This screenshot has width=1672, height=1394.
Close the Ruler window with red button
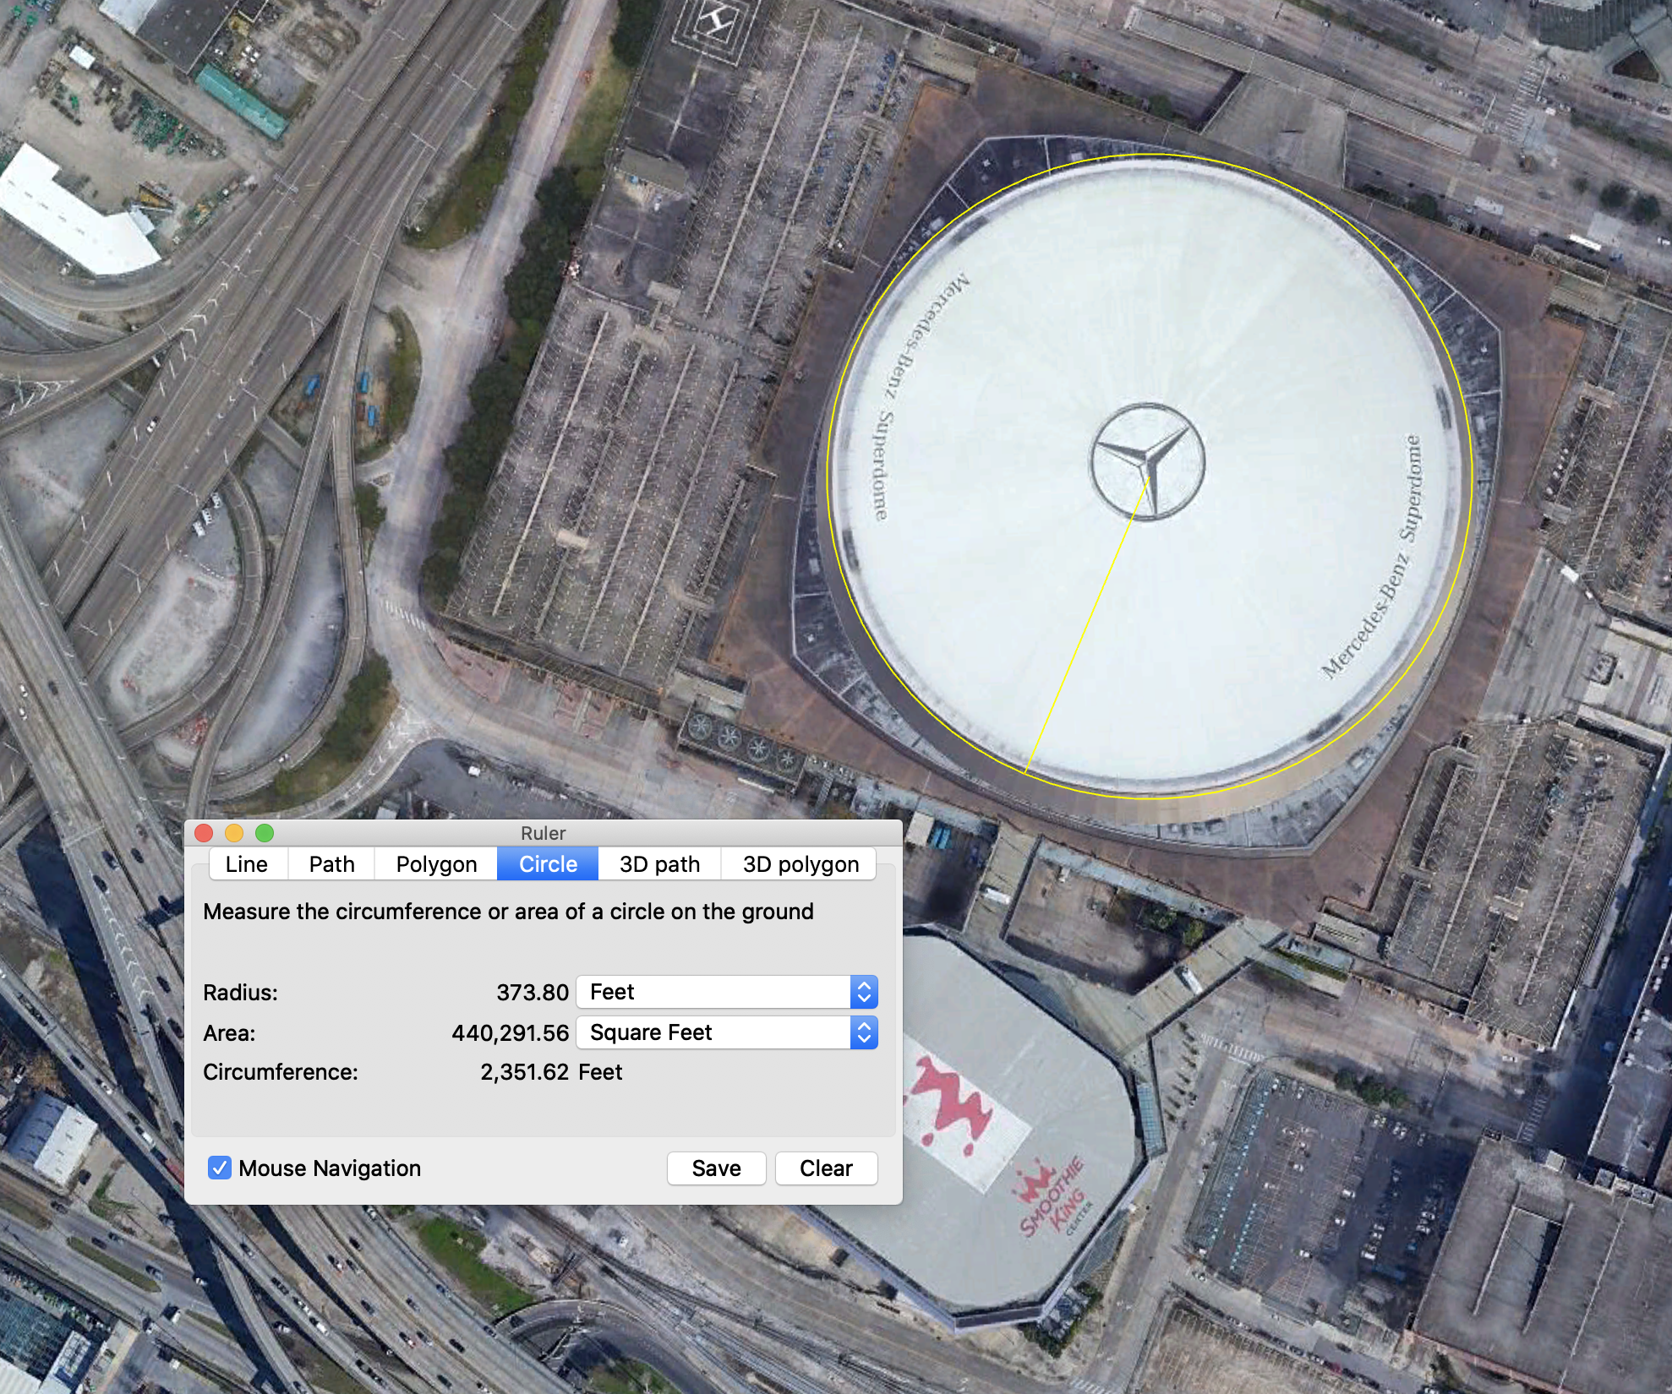[204, 833]
